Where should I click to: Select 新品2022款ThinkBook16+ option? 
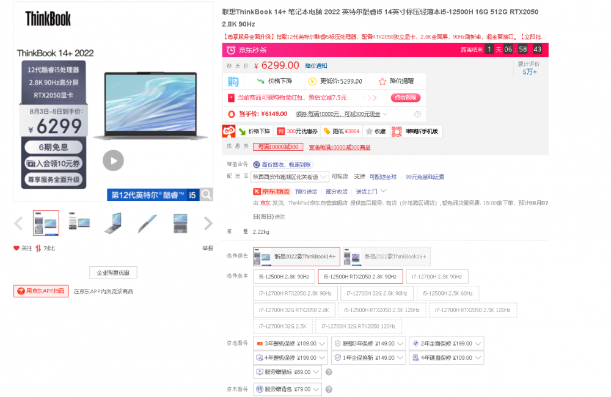tap(387, 257)
